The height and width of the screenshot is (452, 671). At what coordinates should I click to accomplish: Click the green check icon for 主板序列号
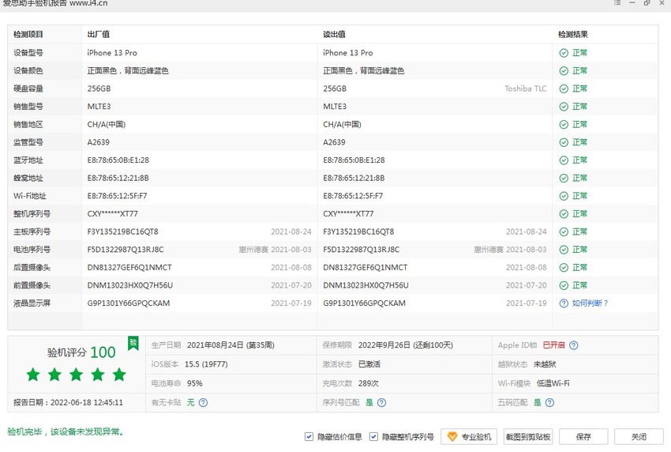[564, 232]
